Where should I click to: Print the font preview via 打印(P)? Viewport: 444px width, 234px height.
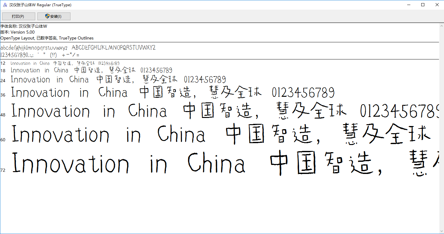(x=18, y=16)
